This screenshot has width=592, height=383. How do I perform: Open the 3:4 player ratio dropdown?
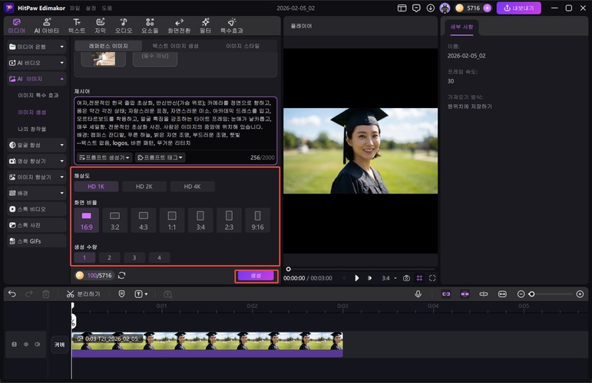389,278
